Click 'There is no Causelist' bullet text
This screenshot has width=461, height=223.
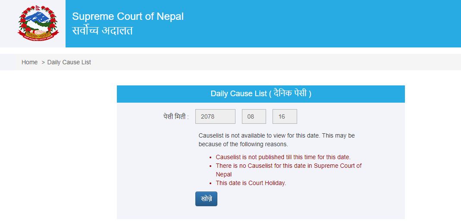pos(289,166)
